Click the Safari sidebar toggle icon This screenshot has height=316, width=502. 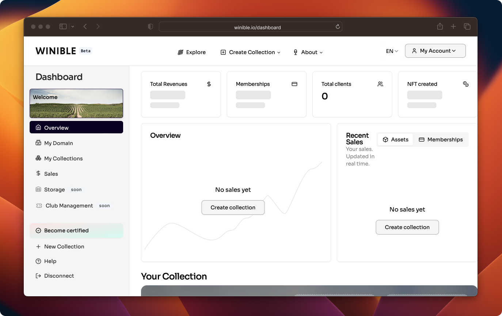63,27
